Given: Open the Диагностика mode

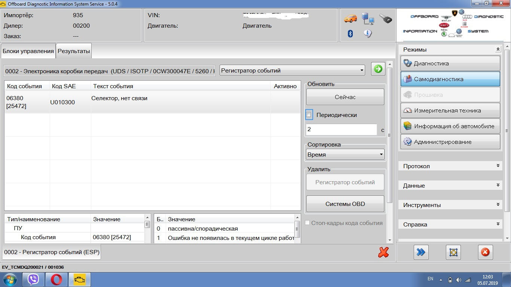Looking at the screenshot, I should [450, 64].
